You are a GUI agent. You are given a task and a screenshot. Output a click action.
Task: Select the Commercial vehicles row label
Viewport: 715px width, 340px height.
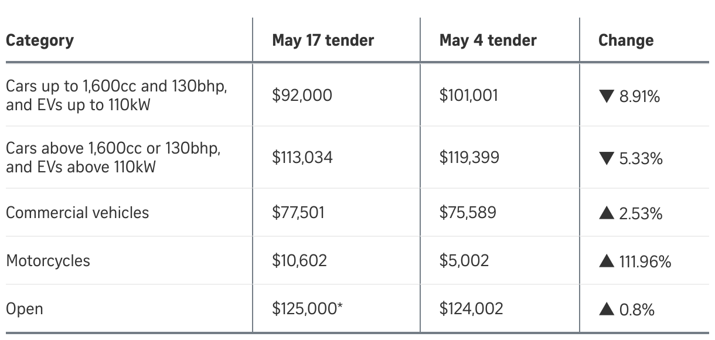click(x=77, y=212)
